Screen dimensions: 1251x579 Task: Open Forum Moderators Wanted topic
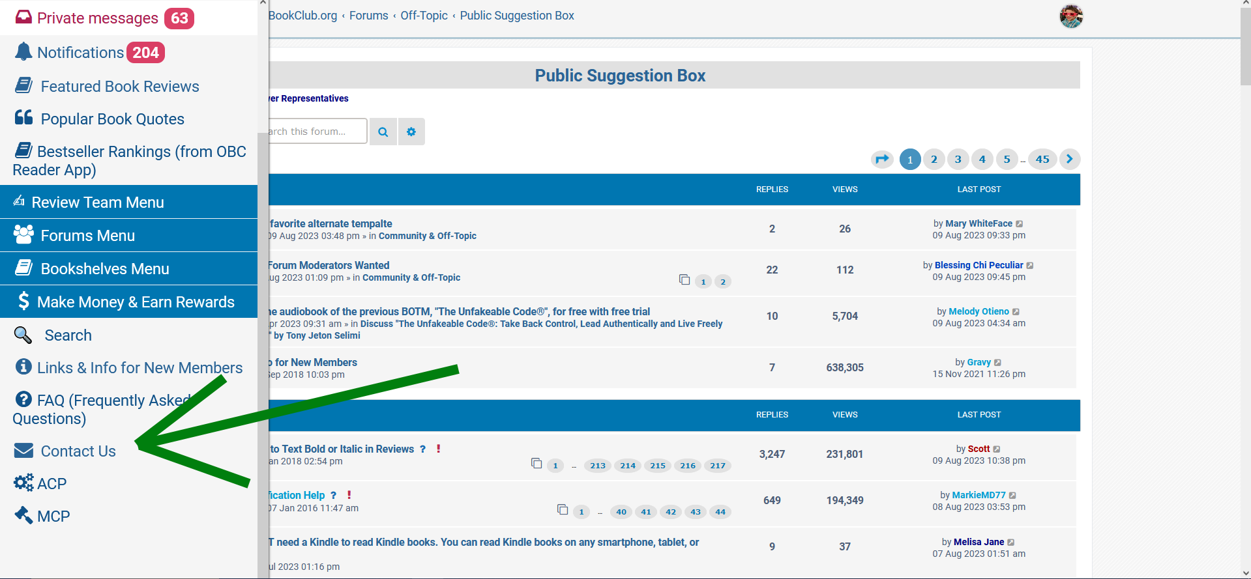tap(329, 265)
